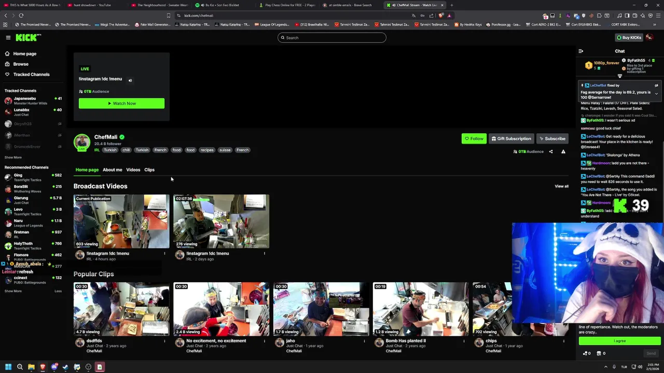664x373 pixels.
Task: Collapse the chat panel arrow icon
Action: click(x=581, y=51)
